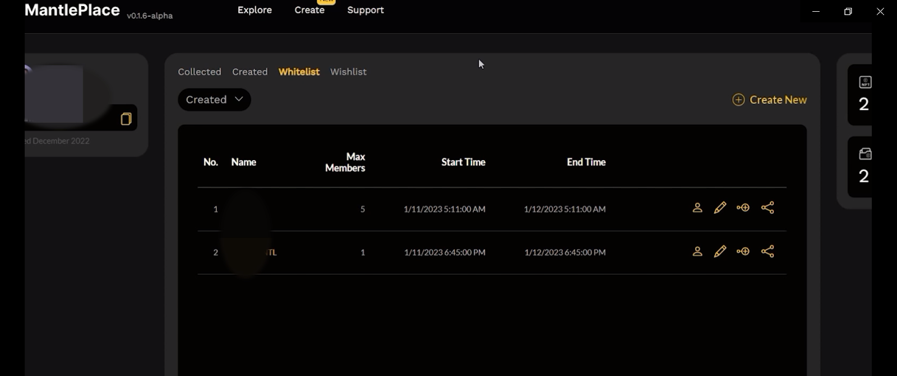Open the Explore menu
Image resolution: width=897 pixels, height=376 pixels.
pyautogui.click(x=255, y=10)
